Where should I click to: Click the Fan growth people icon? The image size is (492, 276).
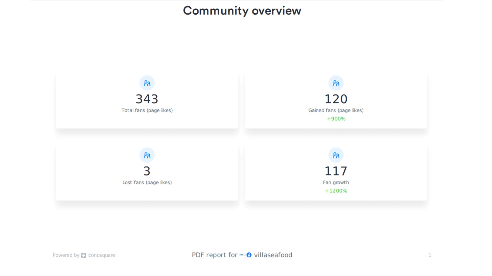pyautogui.click(x=336, y=155)
